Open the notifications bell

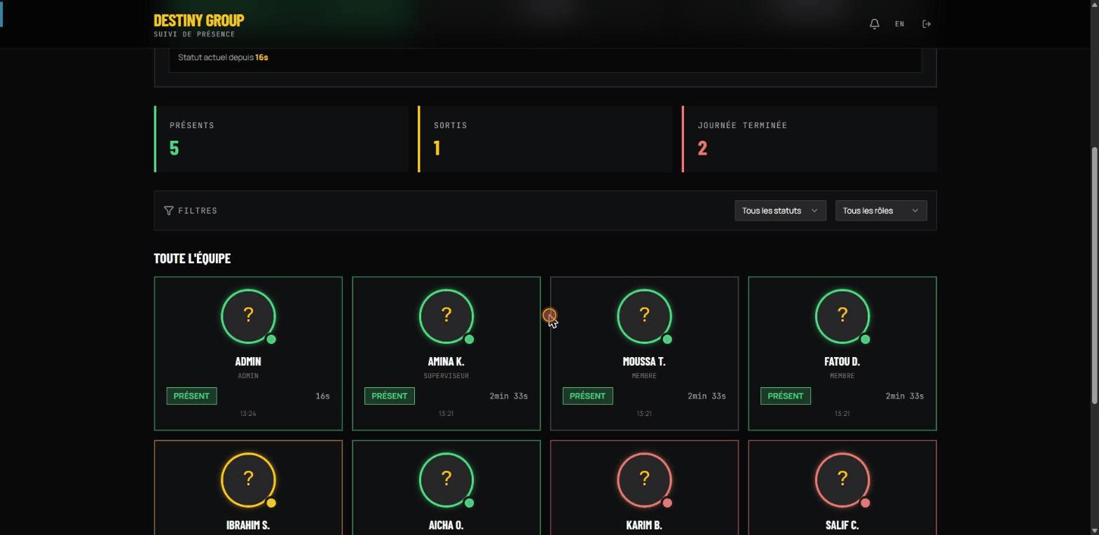pos(875,24)
